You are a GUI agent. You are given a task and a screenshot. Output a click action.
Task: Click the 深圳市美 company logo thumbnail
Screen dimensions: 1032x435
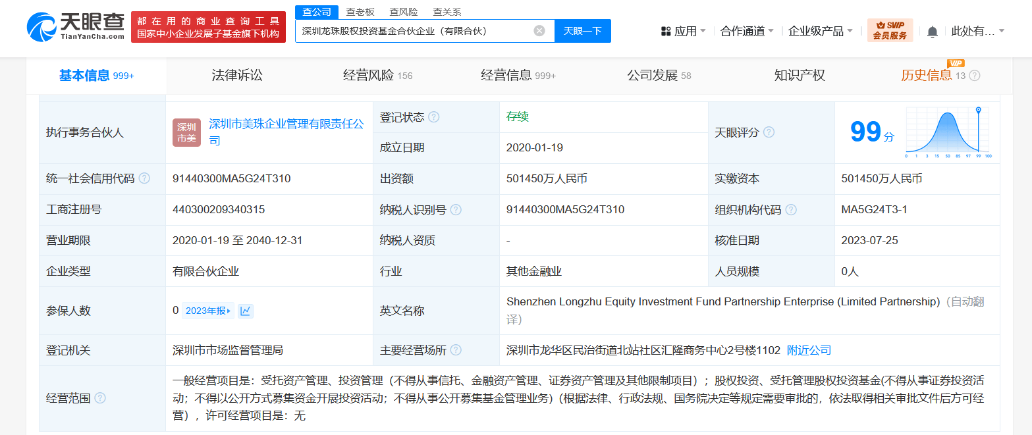pos(187,132)
